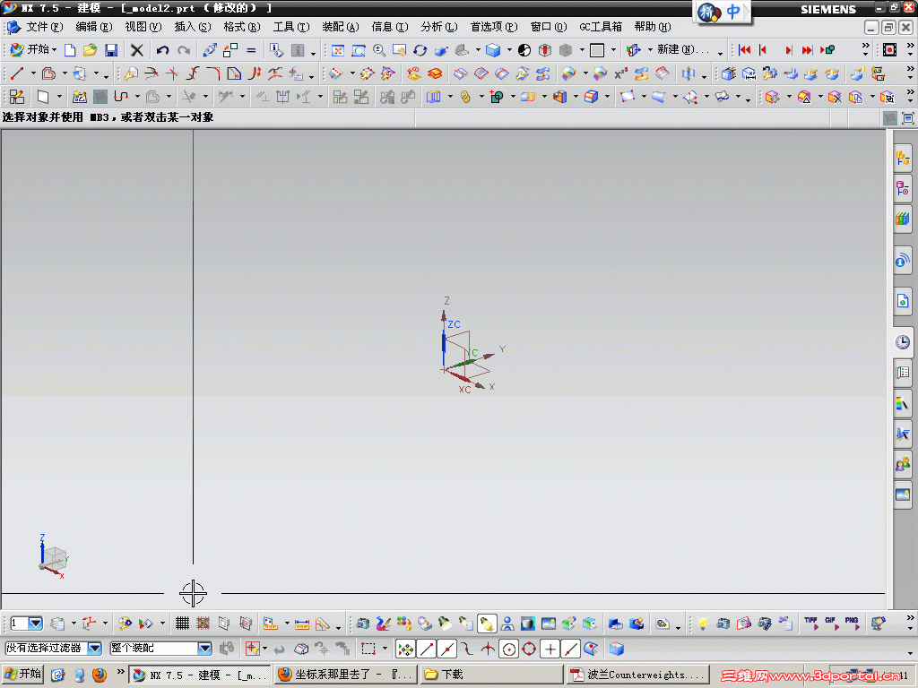Jump to first feature in playback toolbar
Viewport: 918px width, 688px height.
[x=745, y=50]
